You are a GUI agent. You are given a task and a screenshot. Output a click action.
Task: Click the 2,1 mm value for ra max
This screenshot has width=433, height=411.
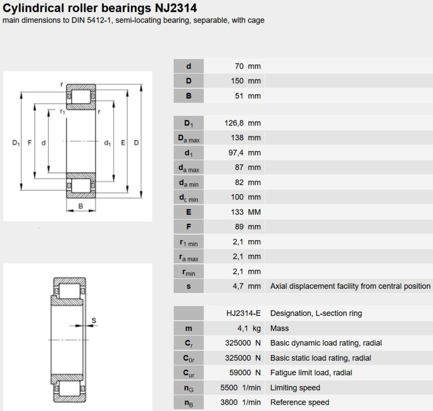pos(247,256)
